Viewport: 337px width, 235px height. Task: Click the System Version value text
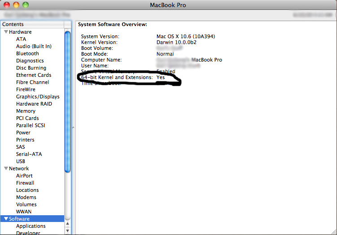tap(186, 36)
